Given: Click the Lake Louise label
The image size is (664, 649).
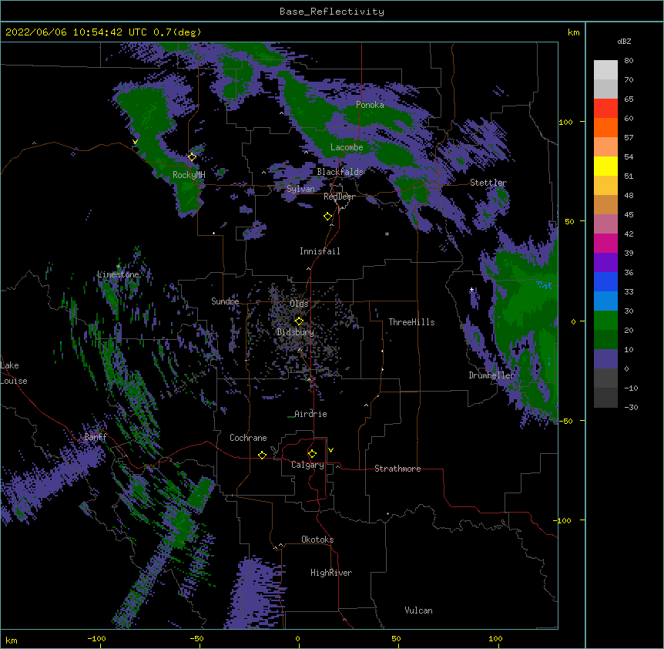Looking at the screenshot, I should (x=14, y=373).
